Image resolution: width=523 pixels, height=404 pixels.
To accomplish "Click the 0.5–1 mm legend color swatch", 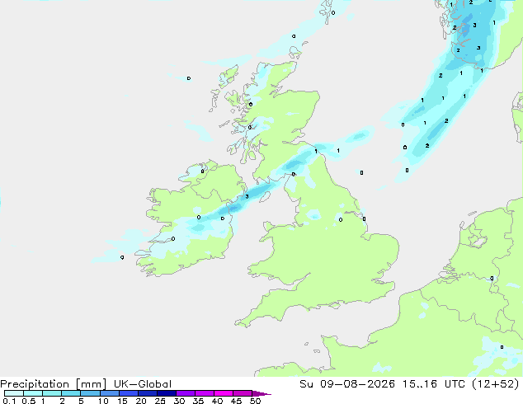I will coord(33,393).
